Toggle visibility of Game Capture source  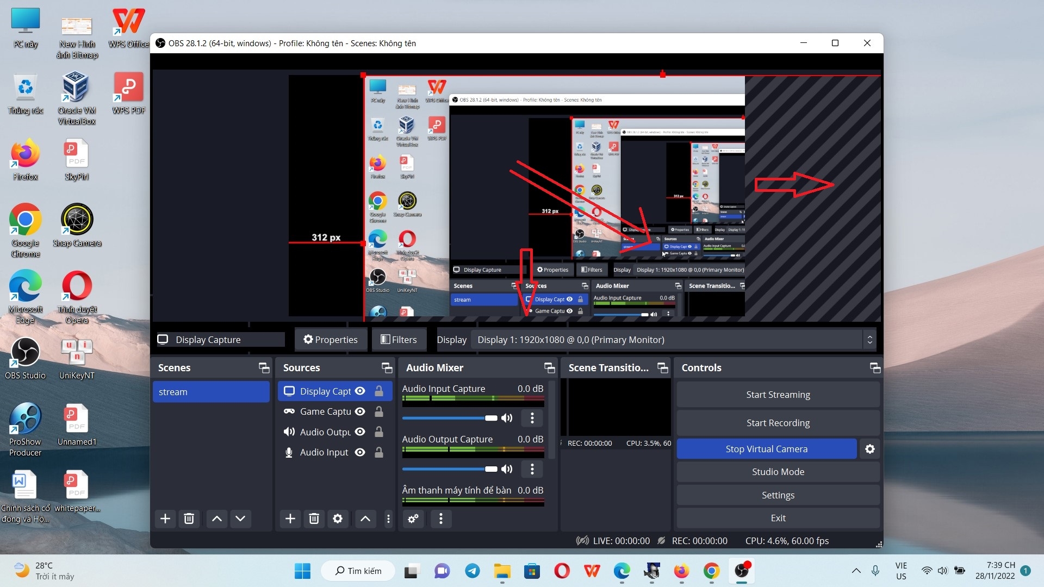(x=360, y=411)
